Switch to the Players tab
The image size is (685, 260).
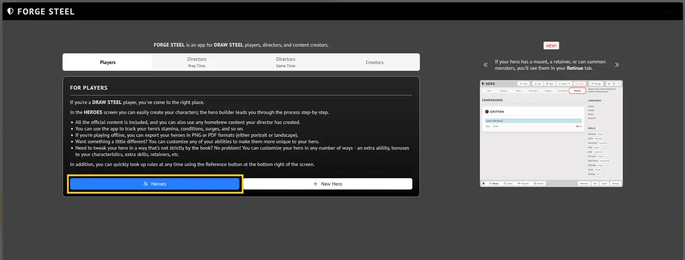pyautogui.click(x=108, y=62)
